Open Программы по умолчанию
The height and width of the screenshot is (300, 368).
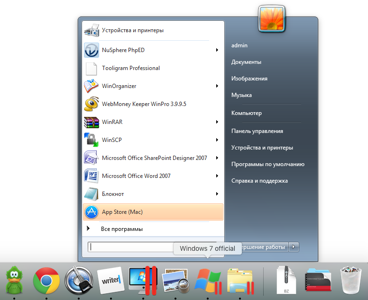click(268, 164)
